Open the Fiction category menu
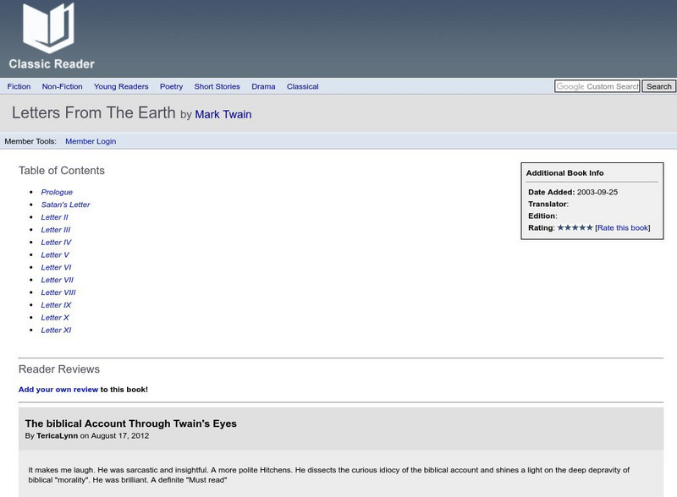677x497 pixels. [x=19, y=86]
